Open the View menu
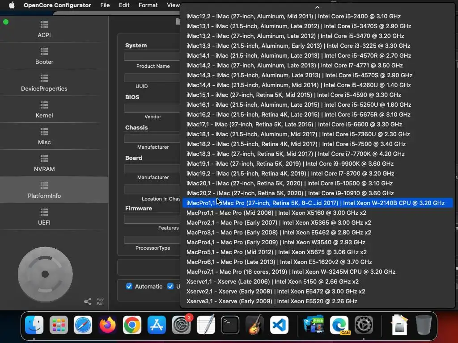The width and height of the screenshot is (458, 343). click(x=173, y=5)
